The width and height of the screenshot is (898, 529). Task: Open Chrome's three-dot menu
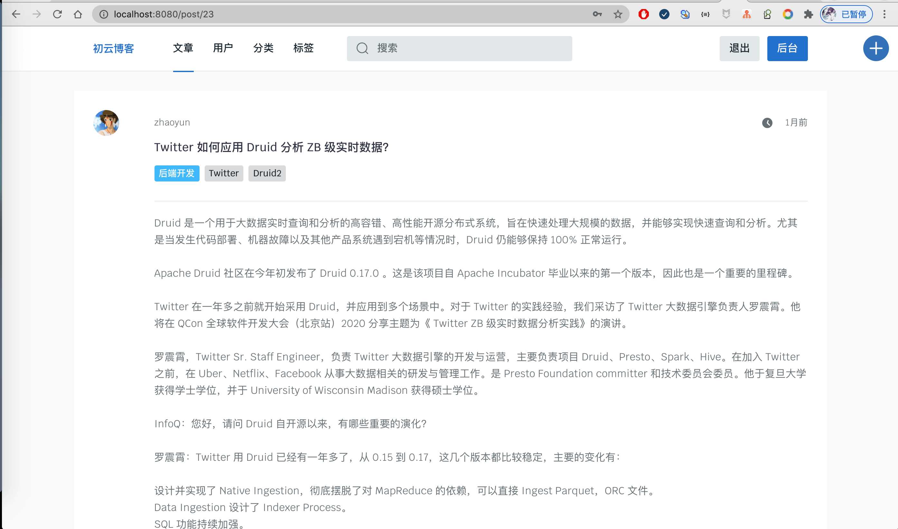tap(884, 14)
